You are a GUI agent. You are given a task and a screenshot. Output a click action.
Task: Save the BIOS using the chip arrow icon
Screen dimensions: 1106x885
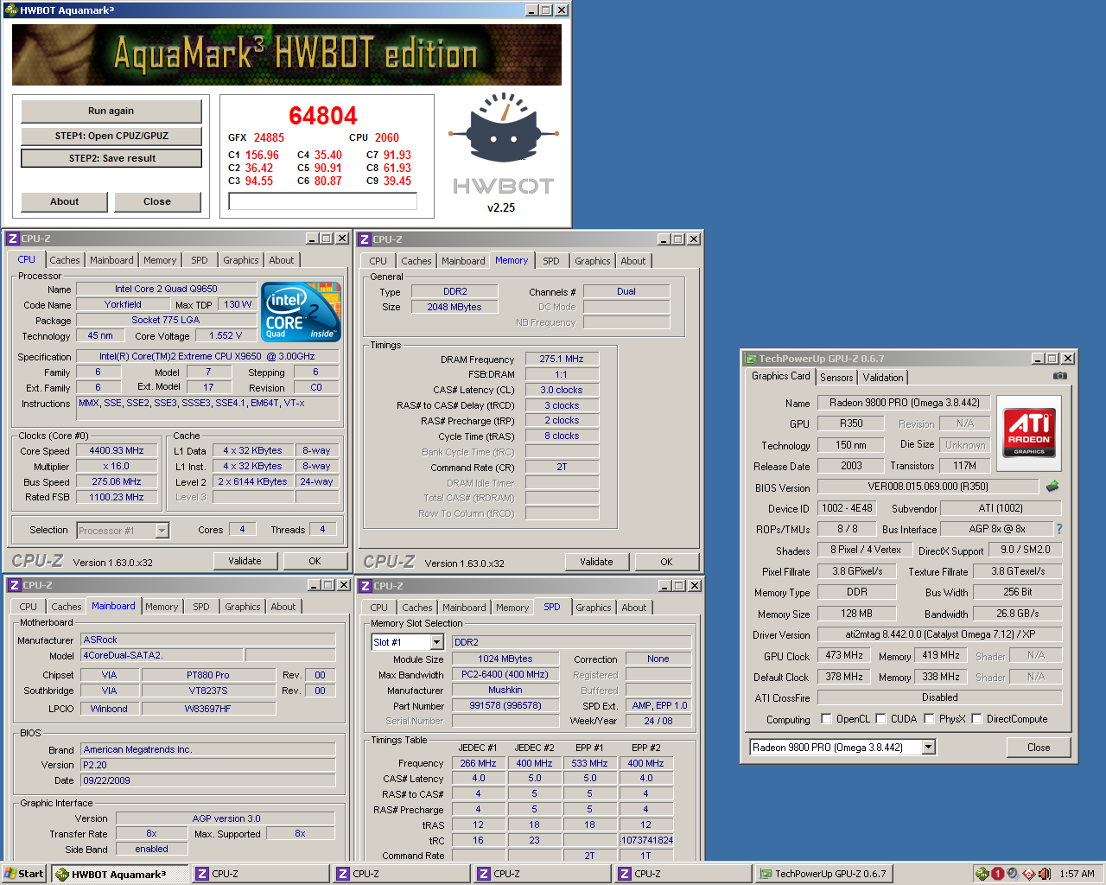point(1052,487)
